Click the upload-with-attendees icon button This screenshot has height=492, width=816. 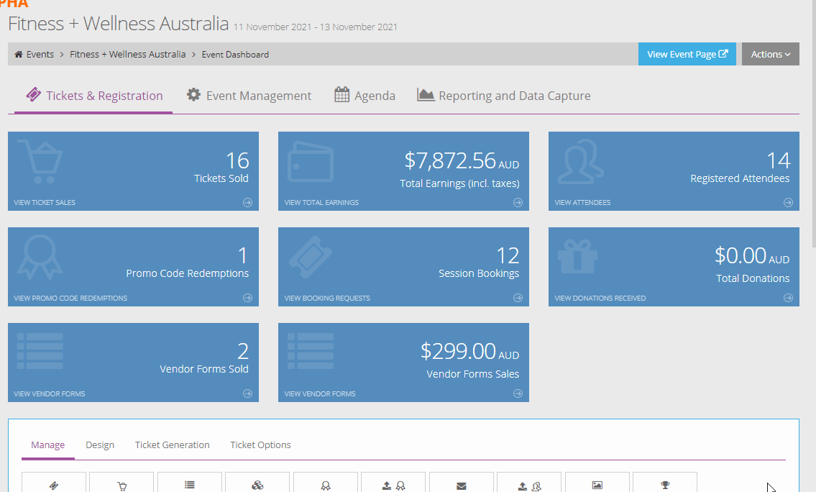pyautogui.click(x=529, y=483)
